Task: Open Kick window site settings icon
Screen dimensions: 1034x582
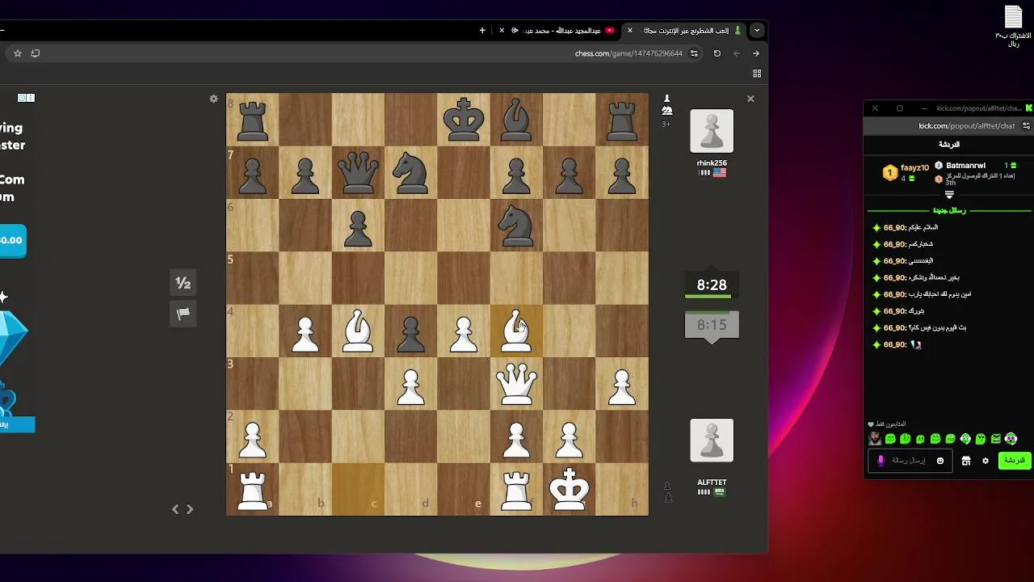Action: [x=1026, y=126]
